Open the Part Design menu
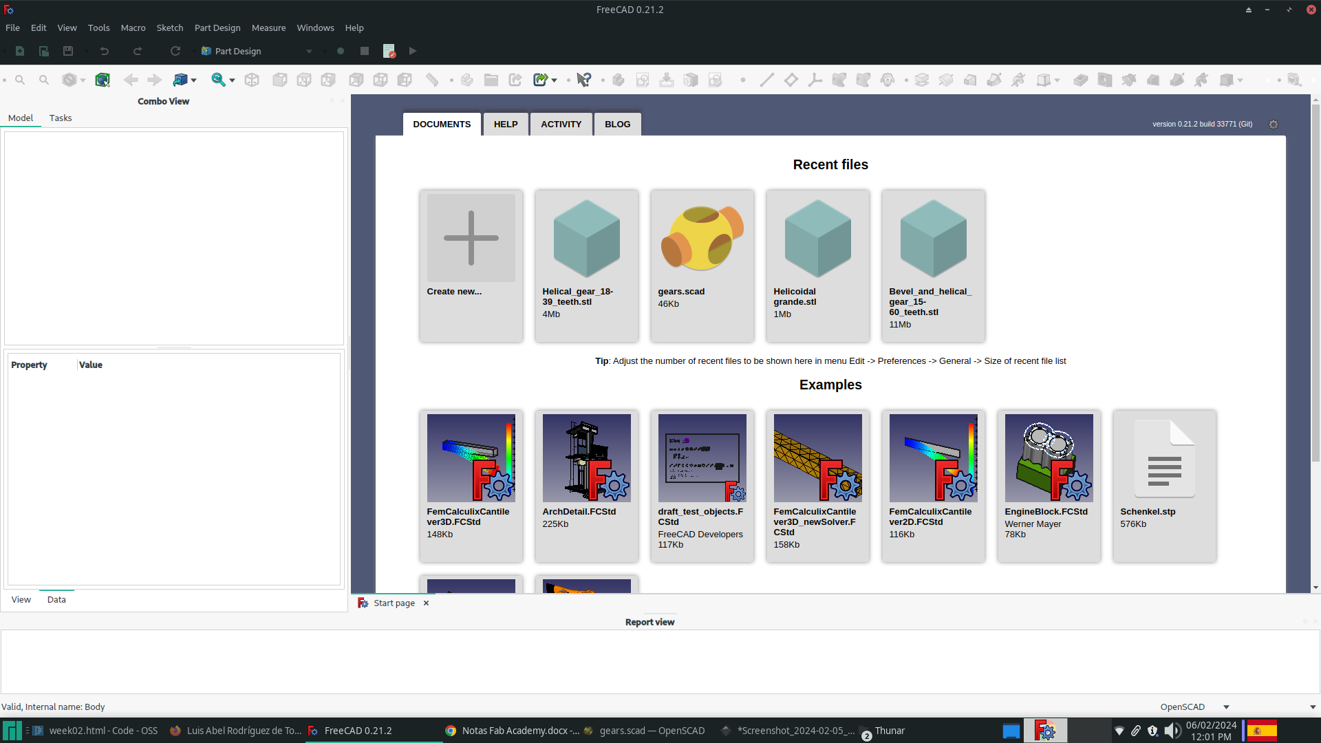Image resolution: width=1321 pixels, height=743 pixels. 217,28
